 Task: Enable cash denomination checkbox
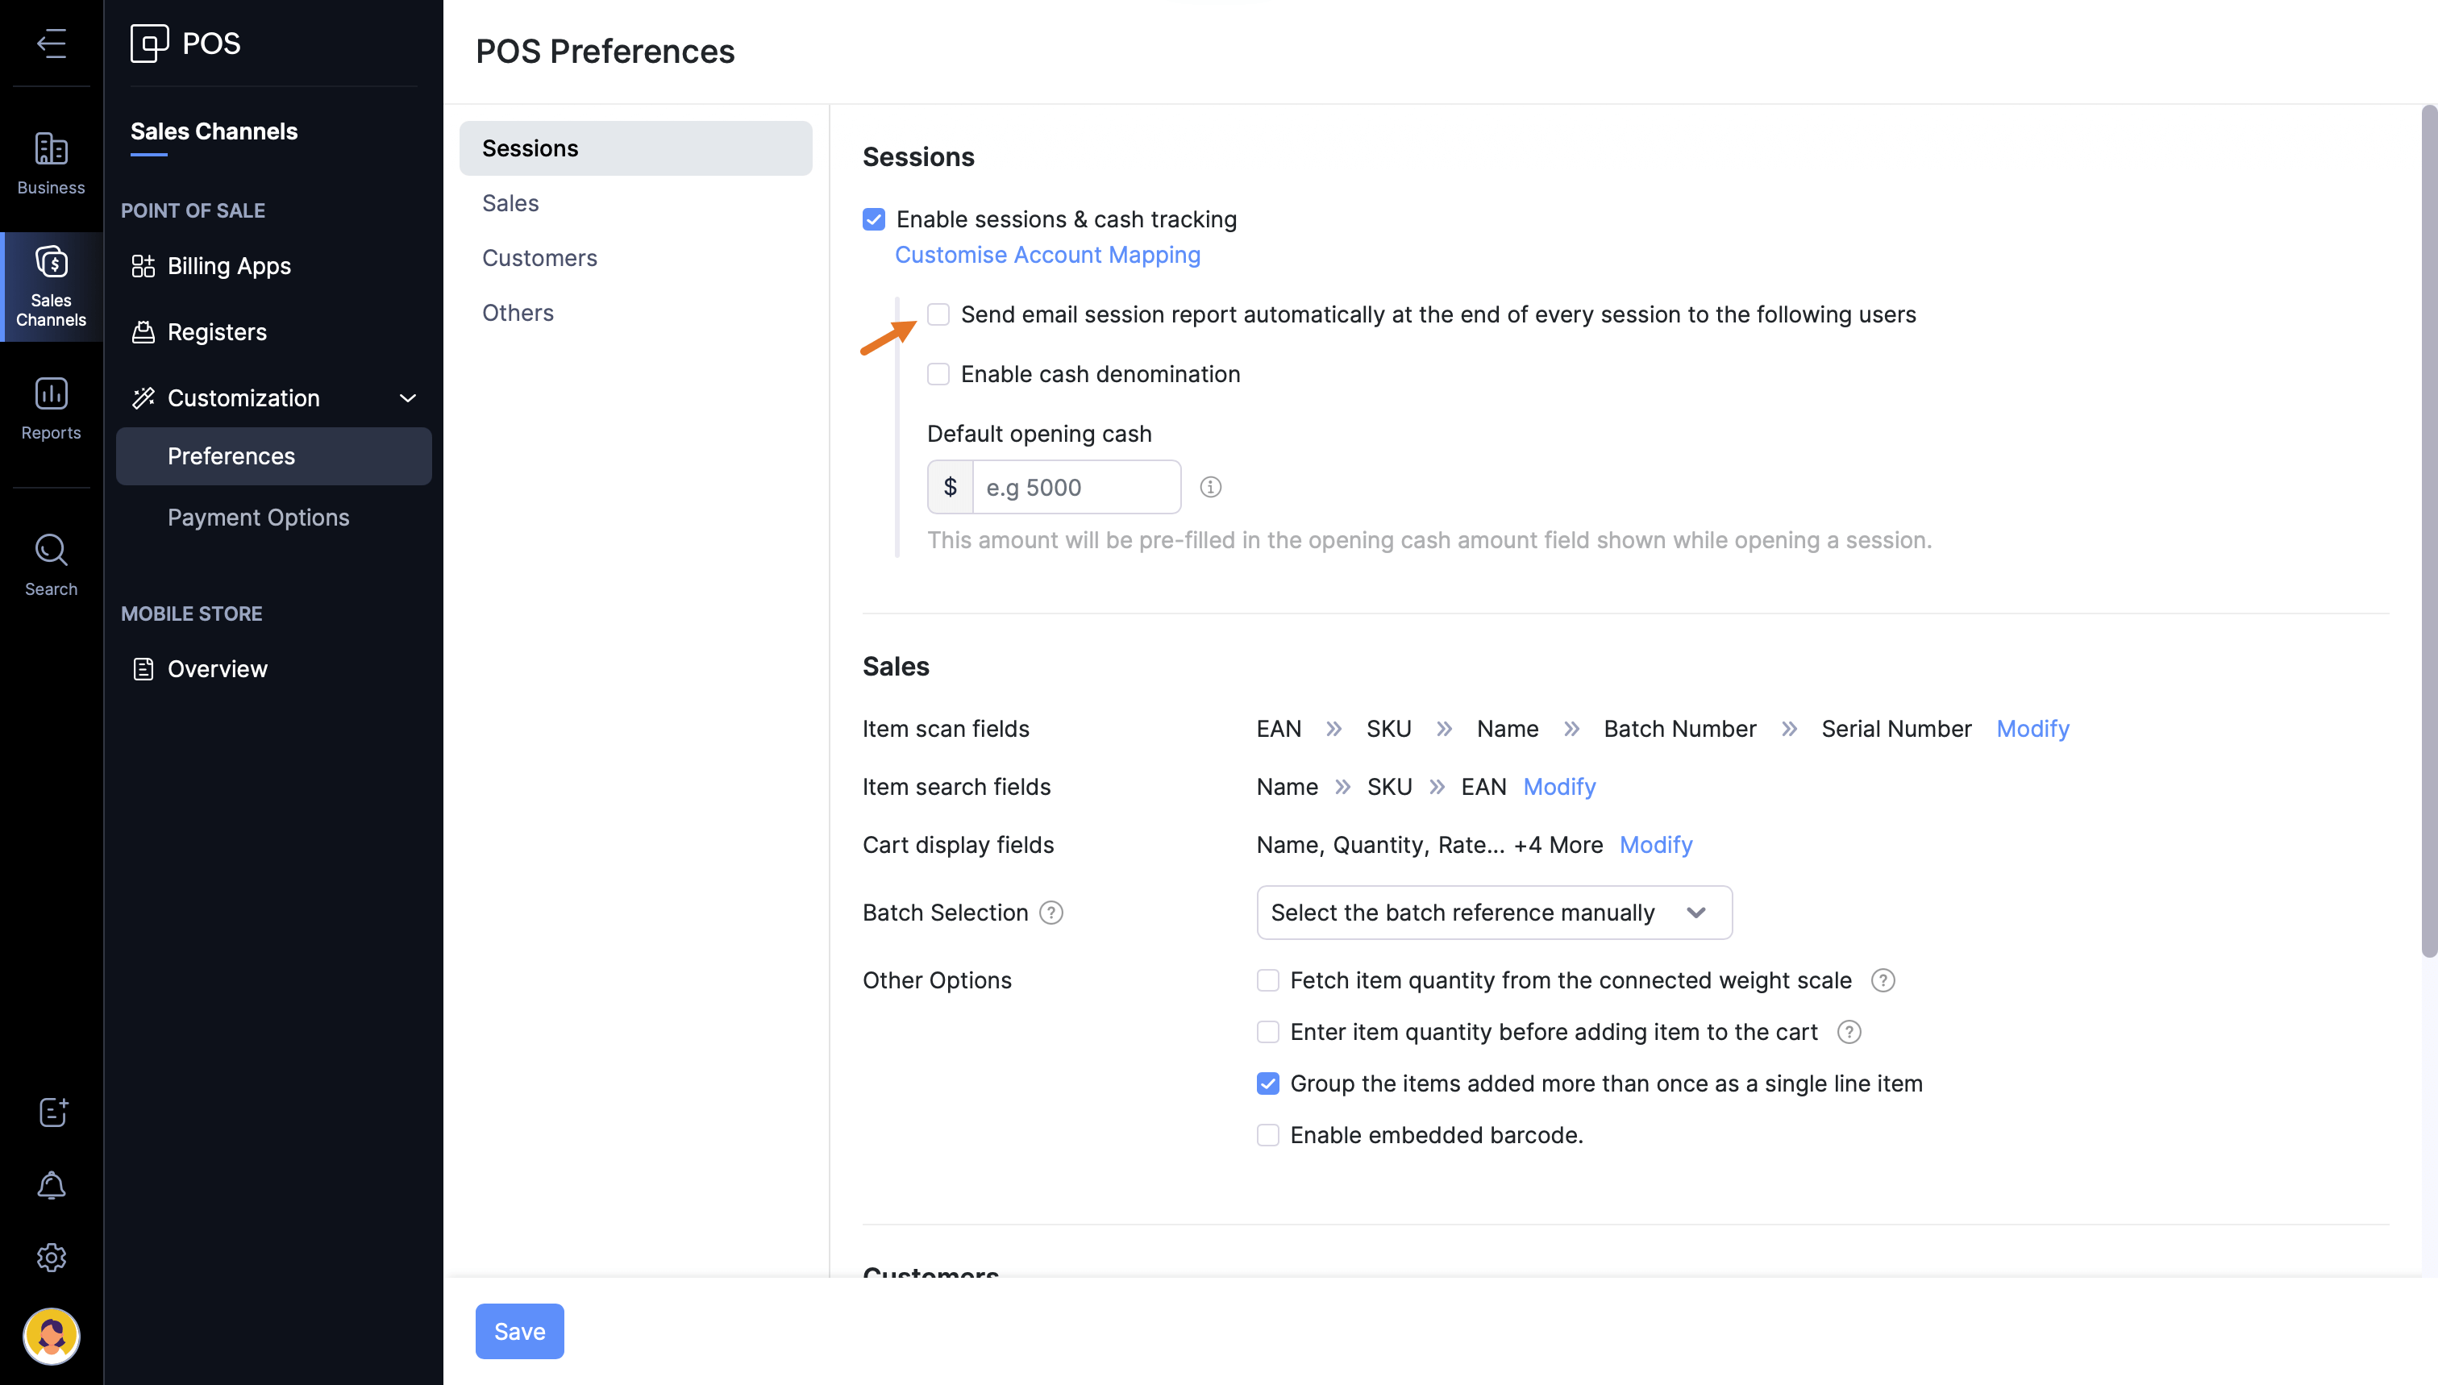point(939,374)
